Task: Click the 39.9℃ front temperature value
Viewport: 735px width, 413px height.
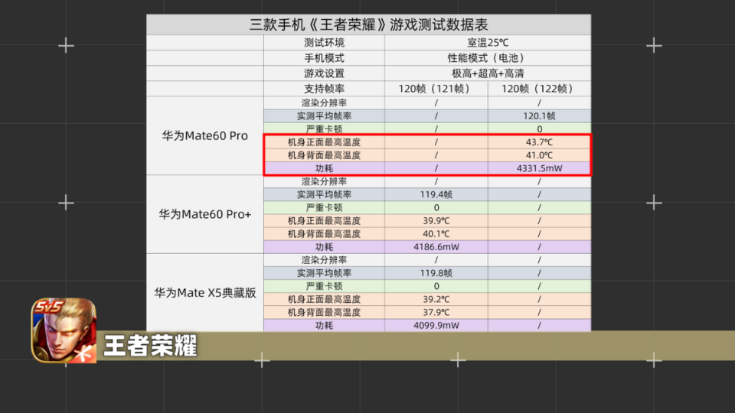Action: (x=436, y=221)
